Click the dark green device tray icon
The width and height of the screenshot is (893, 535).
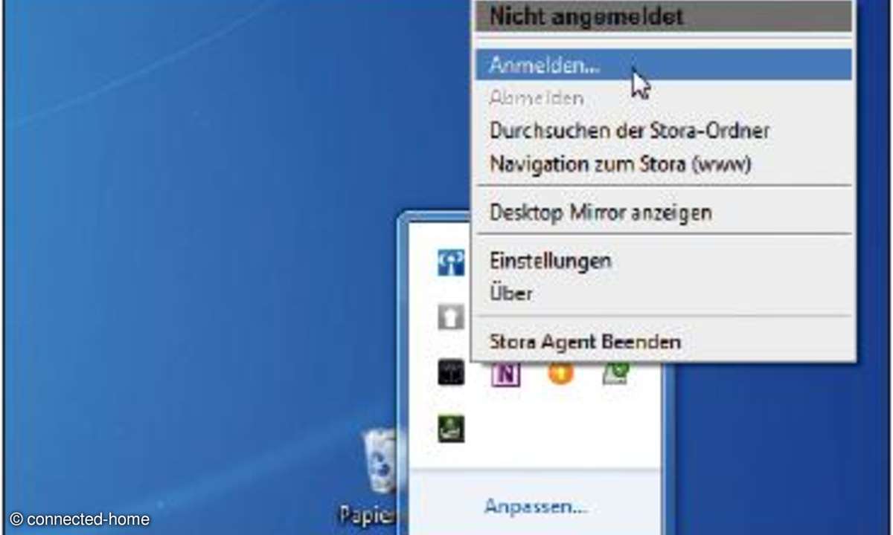tap(451, 429)
